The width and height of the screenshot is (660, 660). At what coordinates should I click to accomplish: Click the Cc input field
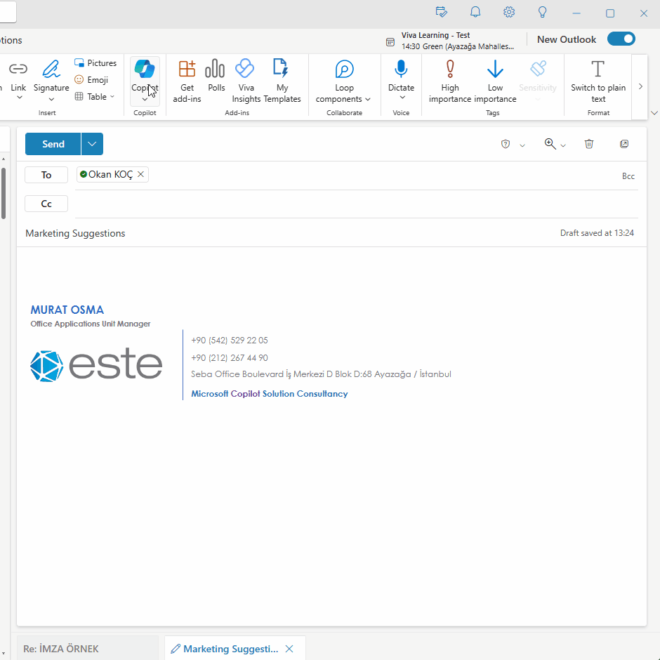point(356,204)
